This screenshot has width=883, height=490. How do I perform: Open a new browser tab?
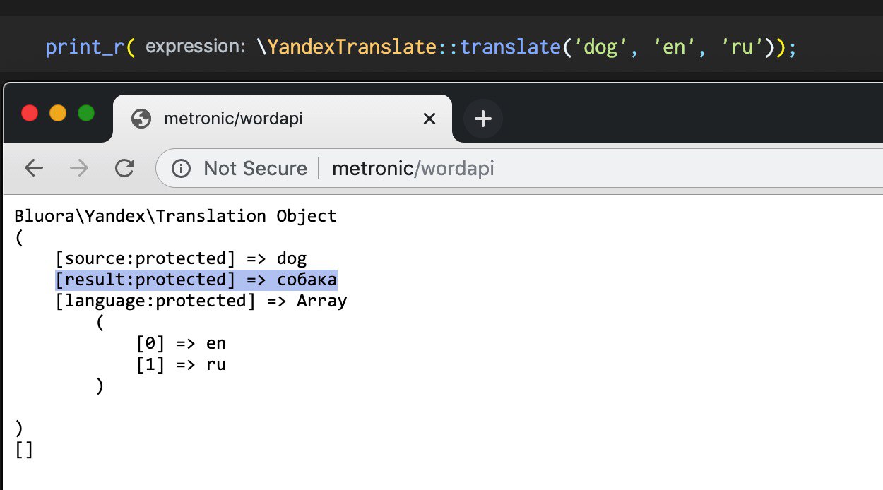coord(482,119)
